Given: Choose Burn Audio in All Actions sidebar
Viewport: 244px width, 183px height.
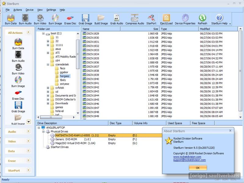Looking at the screenshot, I should click(18, 56).
